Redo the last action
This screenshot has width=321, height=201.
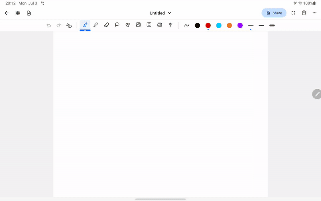(59, 25)
